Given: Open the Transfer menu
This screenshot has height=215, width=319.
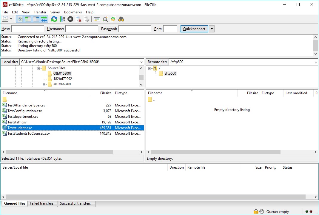Looking at the screenshot, I should point(40,12).
